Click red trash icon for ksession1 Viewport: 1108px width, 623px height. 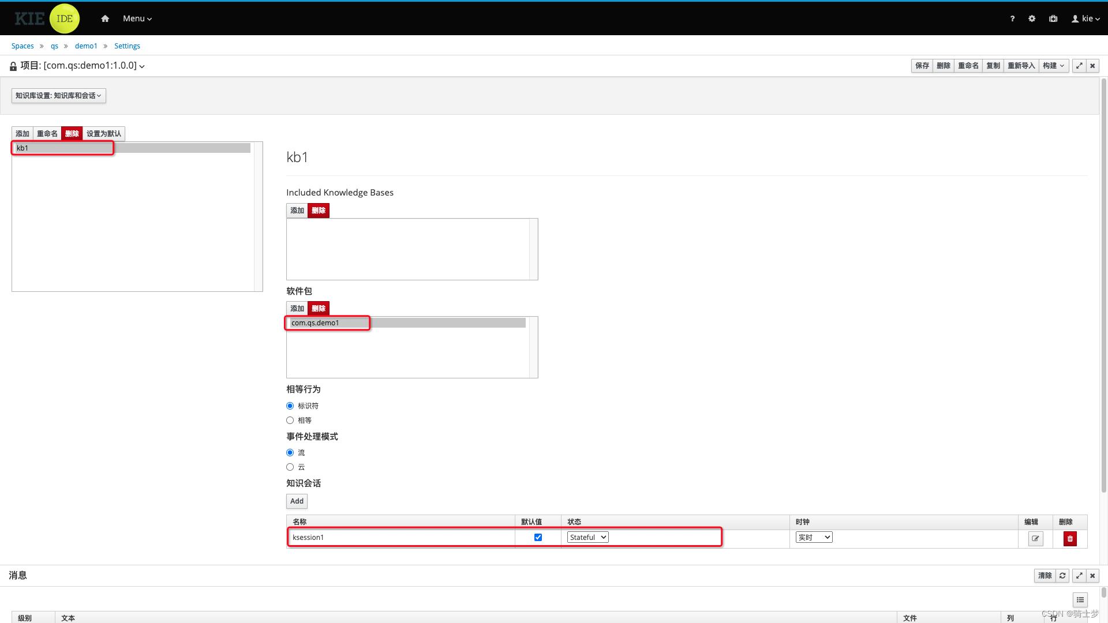click(x=1070, y=539)
